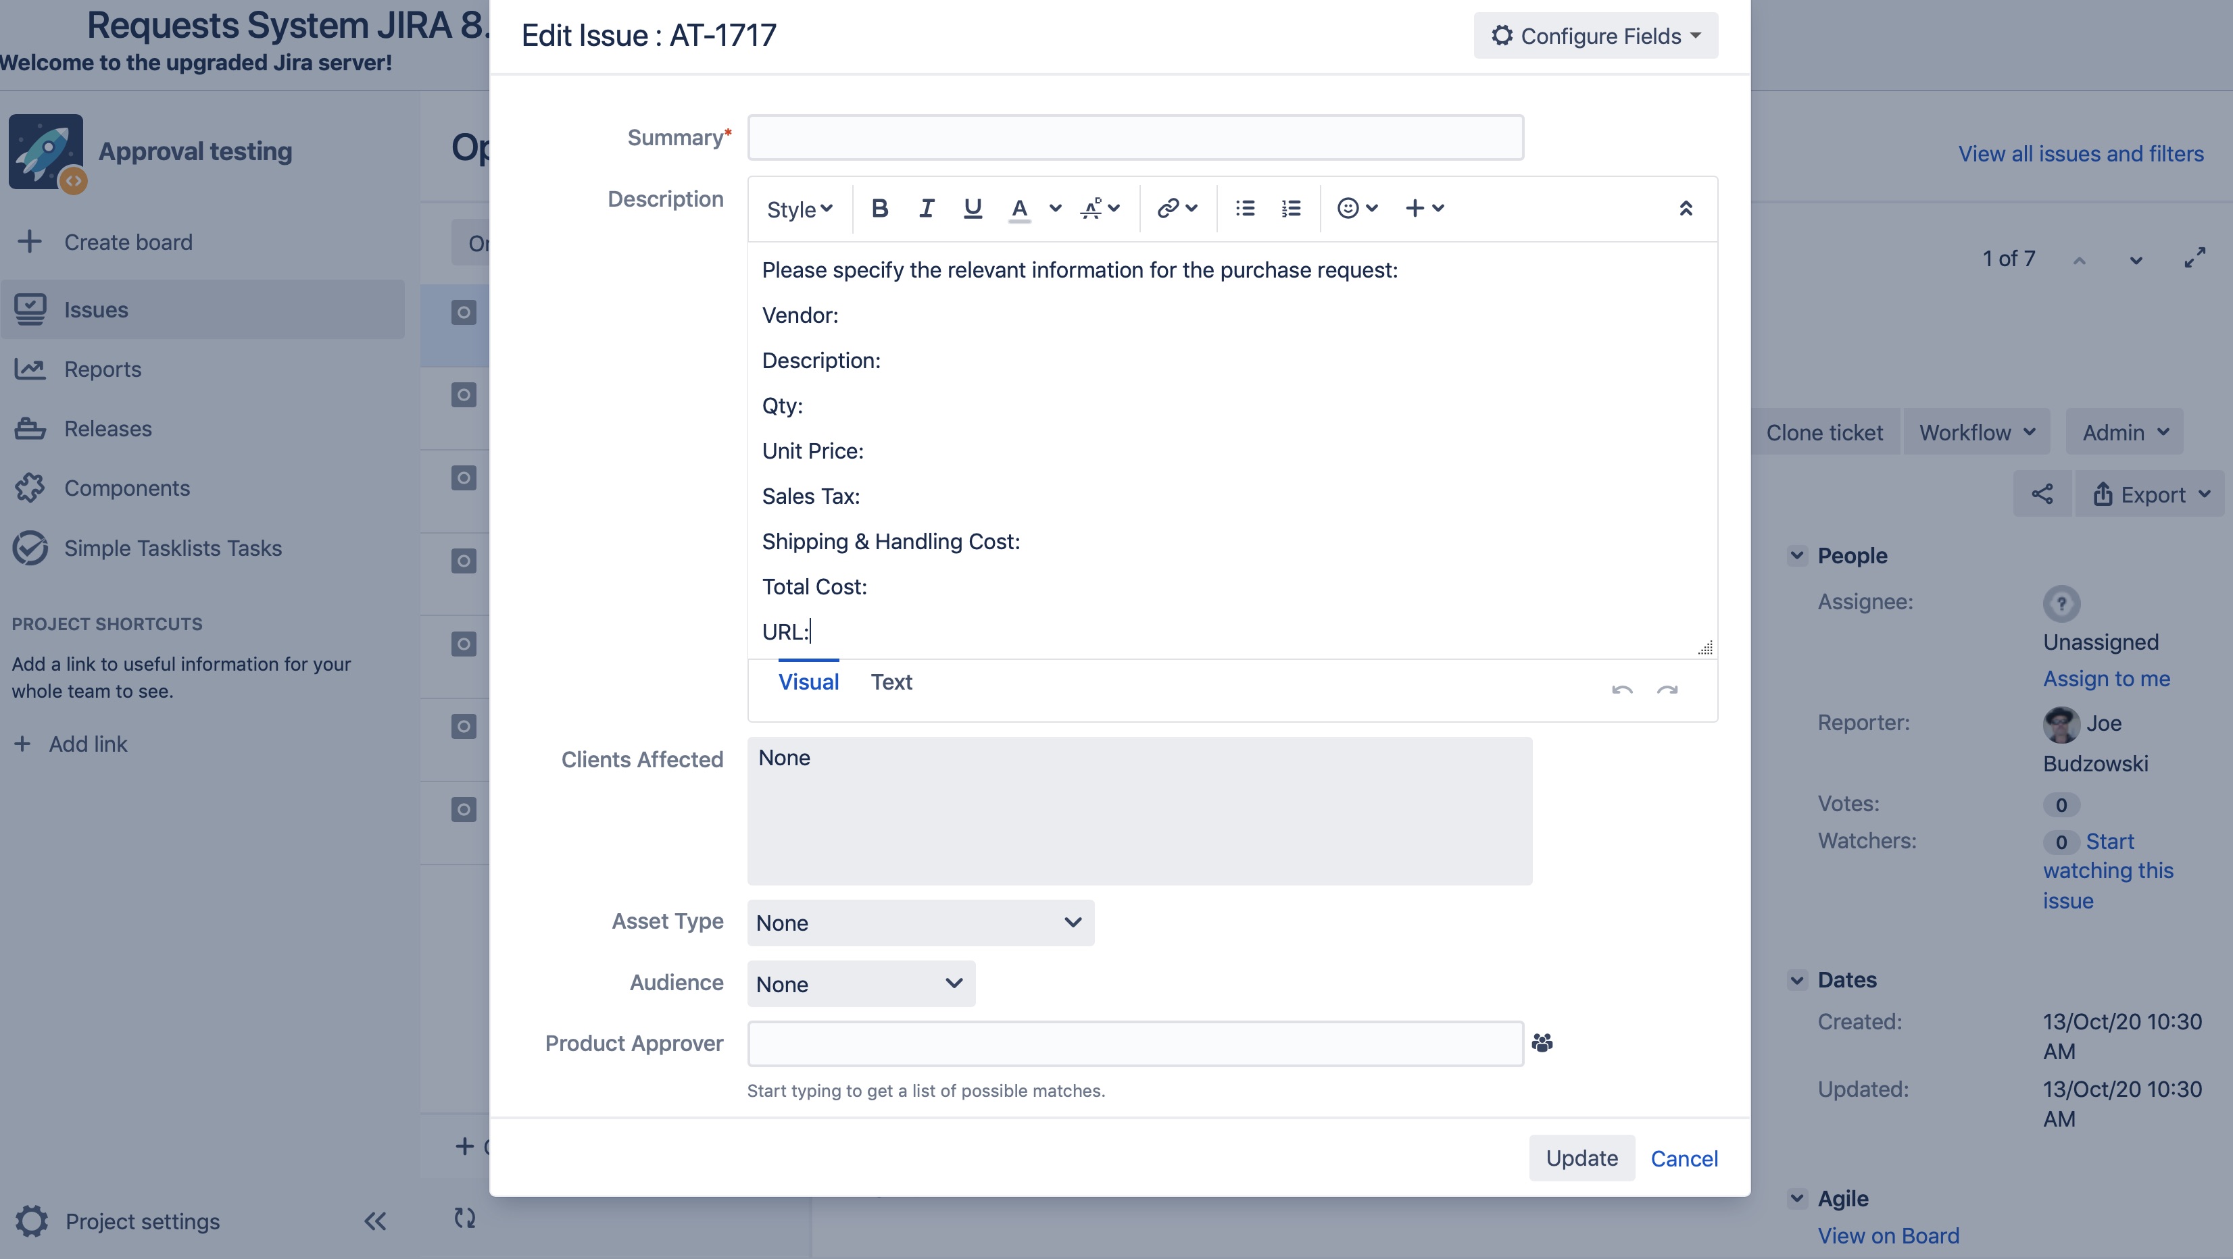Switch to the Text editing tab

coord(891,682)
